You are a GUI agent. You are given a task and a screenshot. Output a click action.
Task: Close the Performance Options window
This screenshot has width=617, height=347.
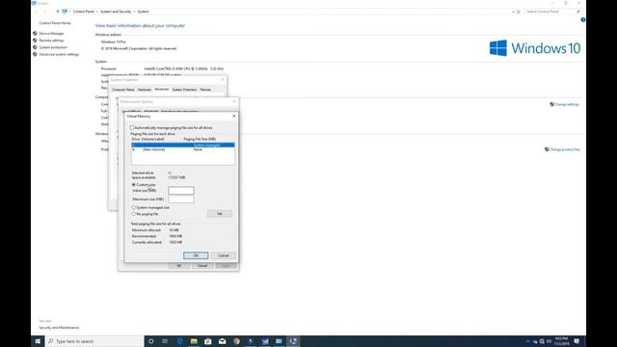pyautogui.click(x=234, y=101)
